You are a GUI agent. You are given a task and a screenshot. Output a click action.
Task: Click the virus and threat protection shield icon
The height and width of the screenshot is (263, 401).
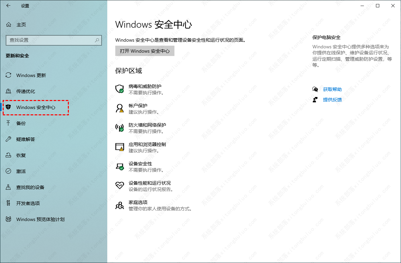[x=120, y=89]
